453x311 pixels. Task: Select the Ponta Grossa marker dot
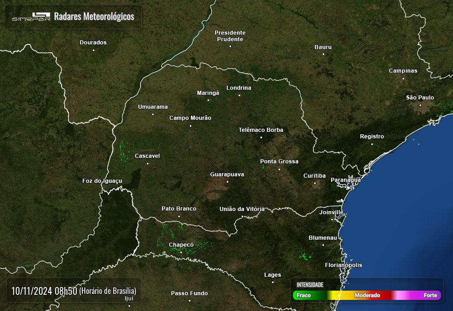coord(279,169)
